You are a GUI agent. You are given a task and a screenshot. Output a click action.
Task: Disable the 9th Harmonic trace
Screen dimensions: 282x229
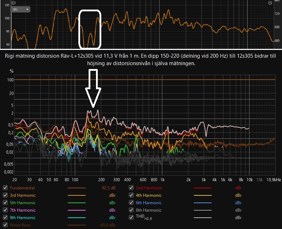(x=5, y=217)
